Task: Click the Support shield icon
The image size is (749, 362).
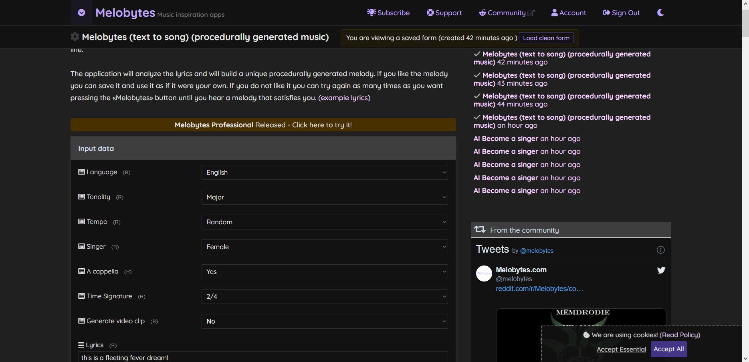Action: point(430,12)
